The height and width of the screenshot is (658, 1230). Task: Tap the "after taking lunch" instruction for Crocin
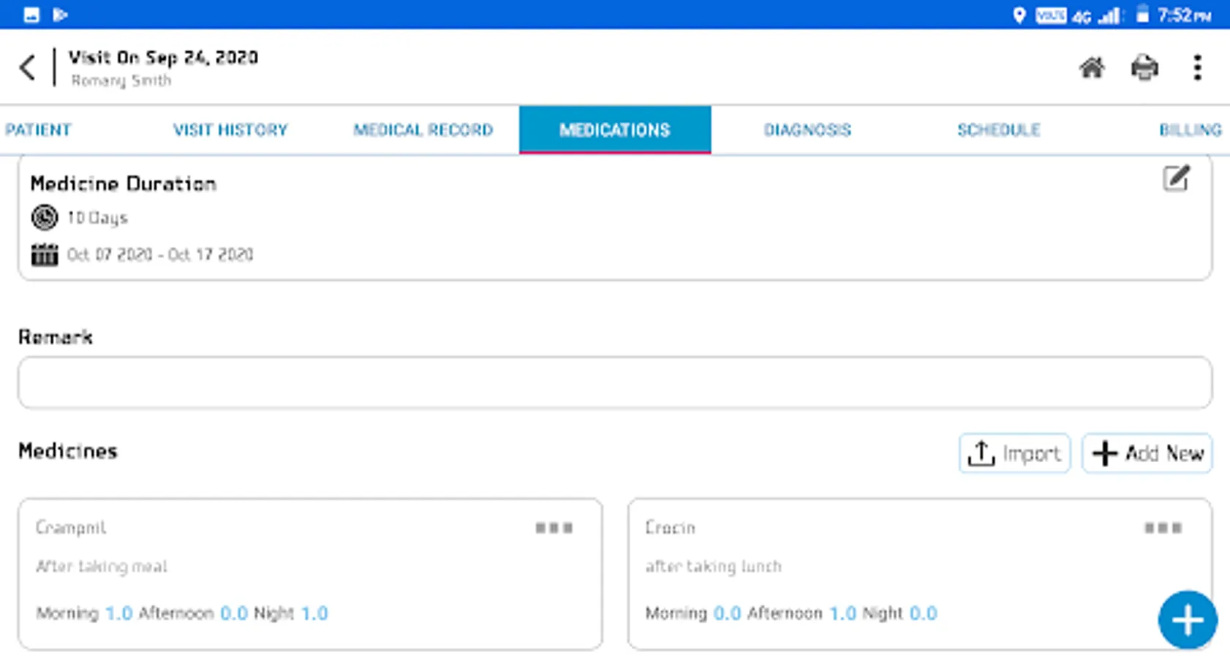713,567
